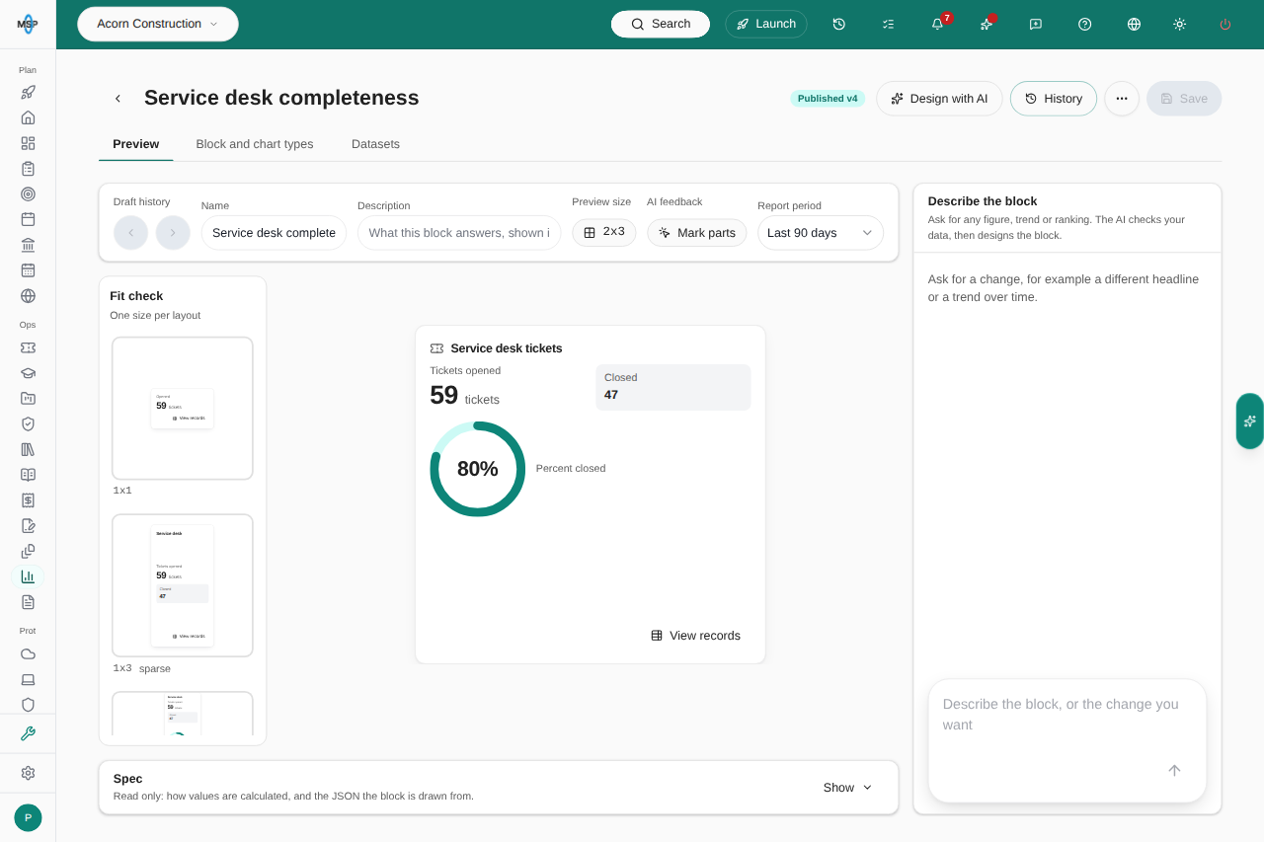Viewport: 1264px width, 842px height.
Task: Select the 1x1 fit check thumbnail
Action: click(183, 409)
